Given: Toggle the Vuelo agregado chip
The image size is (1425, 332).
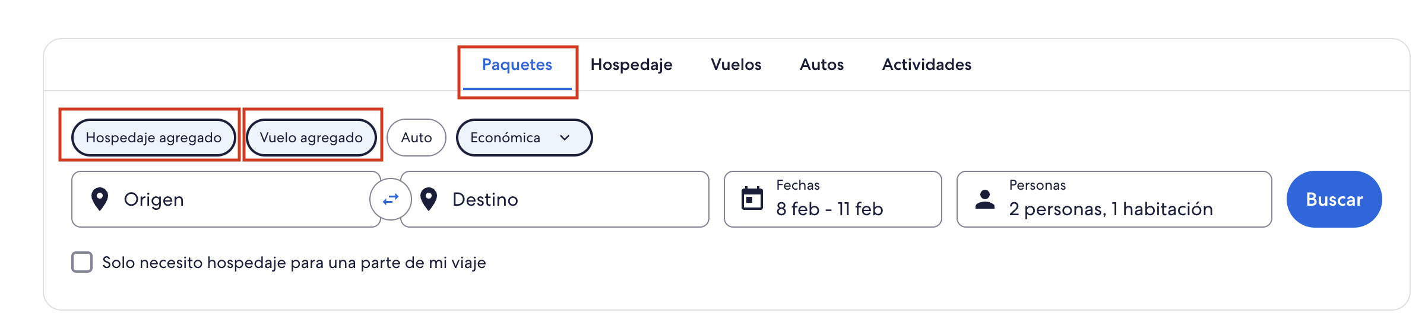Looking at the screenshot, I should tap(311, 138).
